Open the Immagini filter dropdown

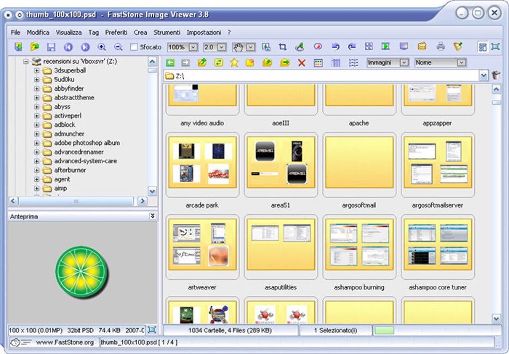point(404,63)
